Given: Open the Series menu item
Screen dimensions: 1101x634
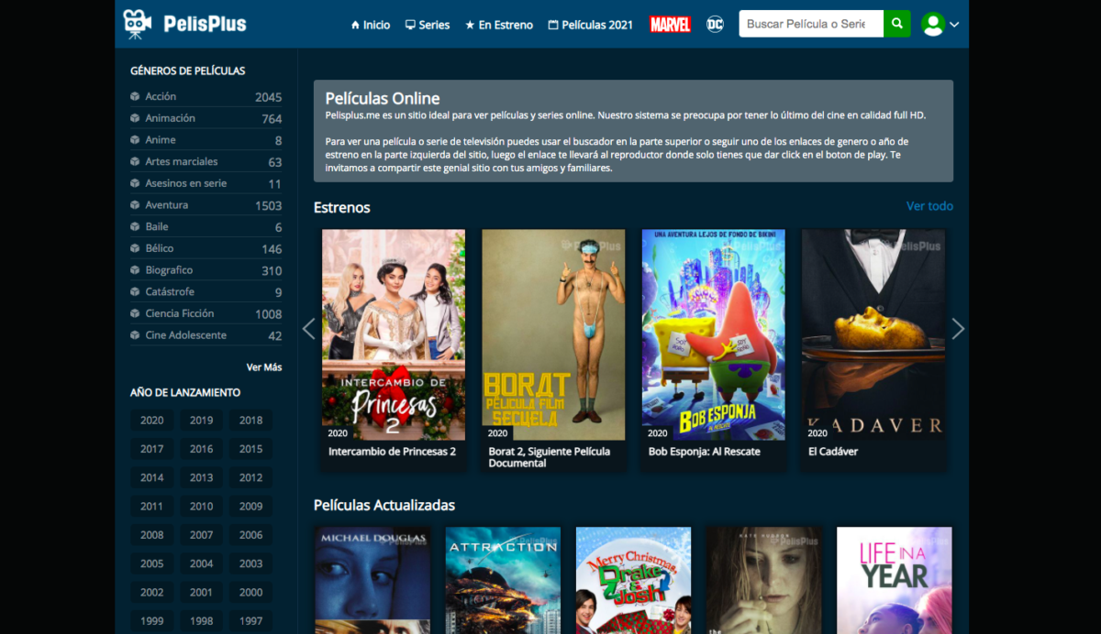Looking at the screenshot, I should (x=428, y=25).
